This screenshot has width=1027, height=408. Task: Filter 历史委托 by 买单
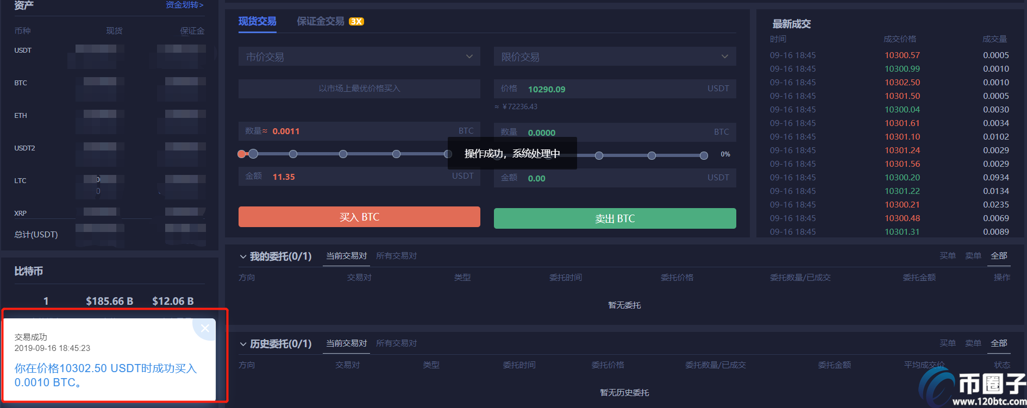click(x=948, y=343)
